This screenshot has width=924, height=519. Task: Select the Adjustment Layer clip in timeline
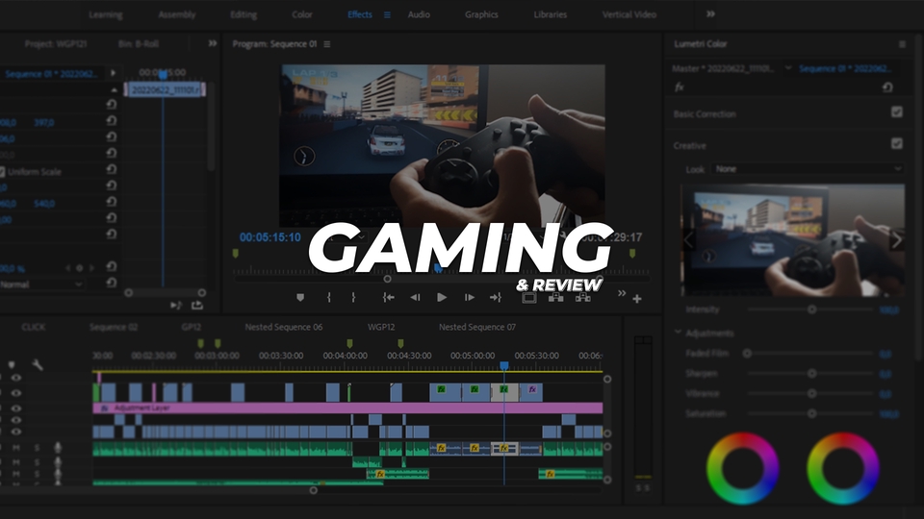(347, 408)
